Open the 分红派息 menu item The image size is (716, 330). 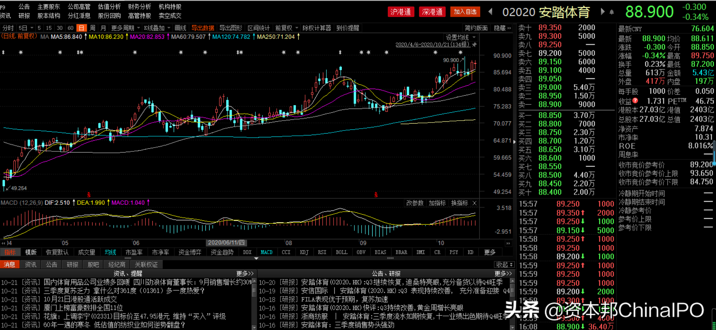tap(79, 16)
